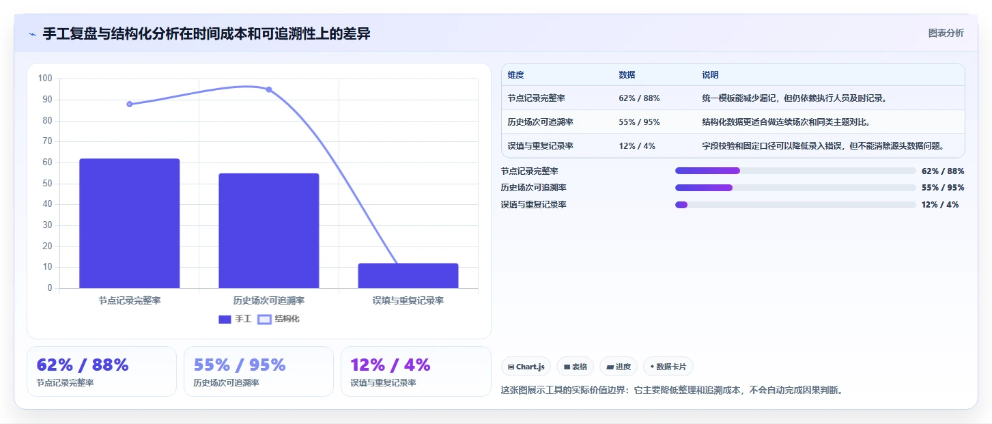Click the 节点记录完整率 bar in chart
992x424 pixels.
[x=130, y=223]
